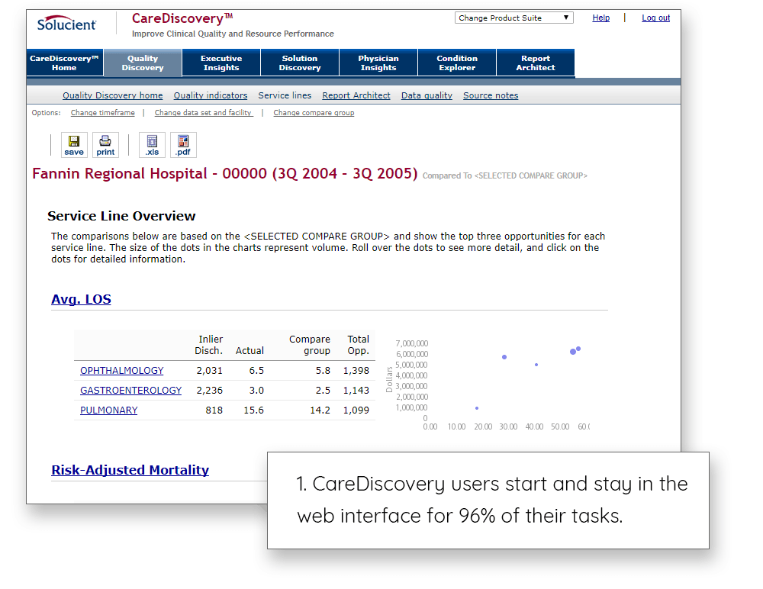Screen dimensions: 763x589
Task: Click Gastroenterology Total Opp. value 1,143
Action: coord(356,391)
